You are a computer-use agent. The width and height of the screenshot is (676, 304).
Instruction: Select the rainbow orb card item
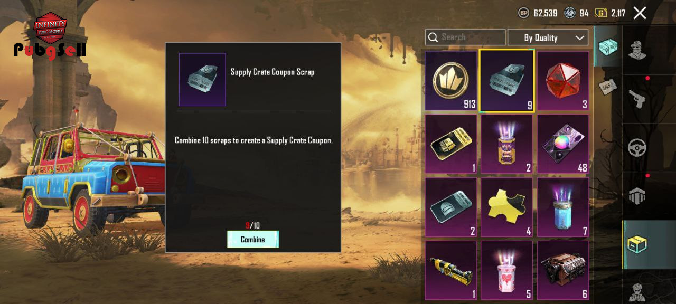coord(563,144)
